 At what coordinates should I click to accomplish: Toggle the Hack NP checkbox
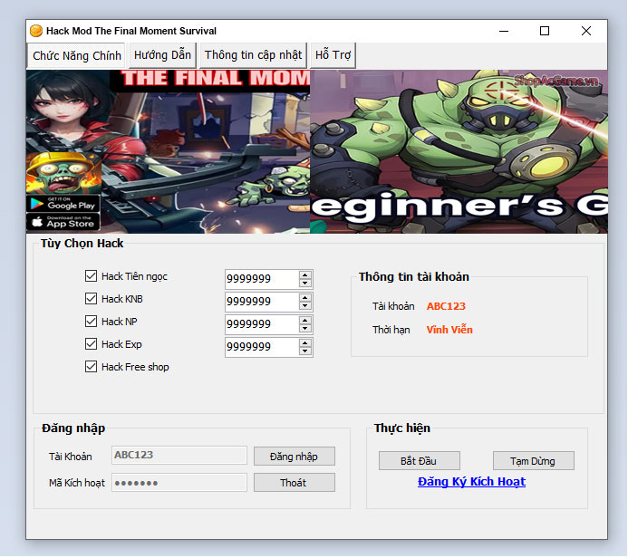(91, 321)
